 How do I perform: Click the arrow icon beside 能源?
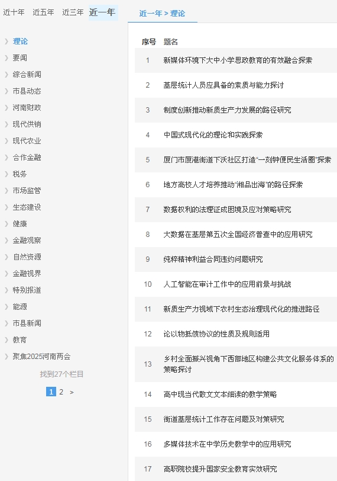(x=7, y=306)
